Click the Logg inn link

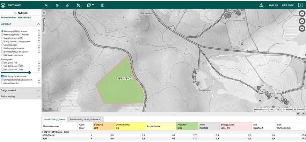coord(273,5)
